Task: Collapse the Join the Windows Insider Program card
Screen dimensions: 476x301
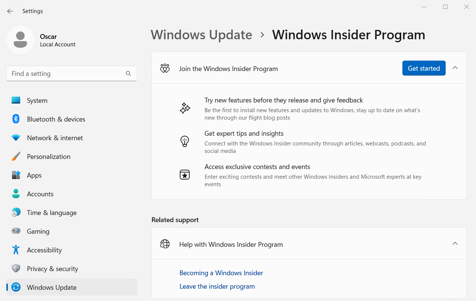Action: pyautogui.click(x=455, y=68)
